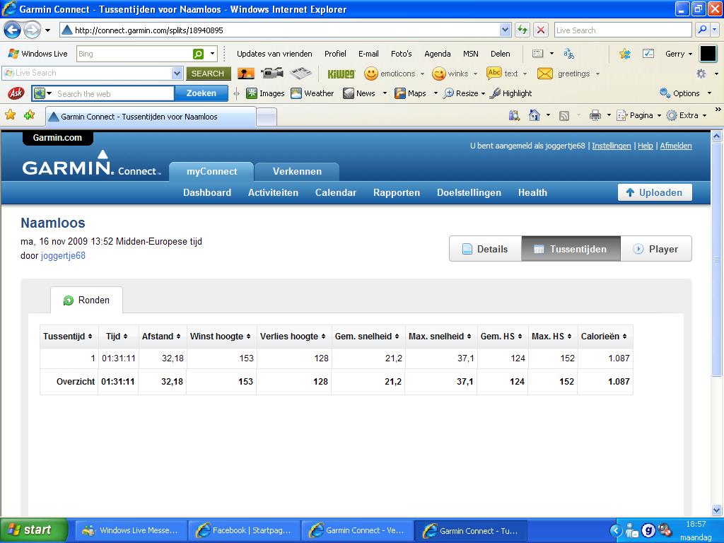Screen dimensions: 724x543
Task: Click the page vertical scrollbar thumb
Action: pos(716,259)
